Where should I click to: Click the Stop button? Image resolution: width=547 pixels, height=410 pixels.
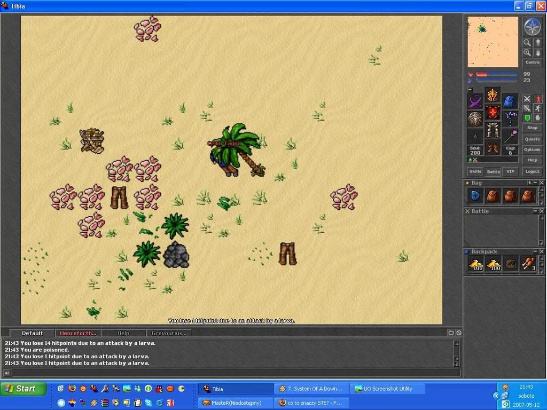[533, 128]
